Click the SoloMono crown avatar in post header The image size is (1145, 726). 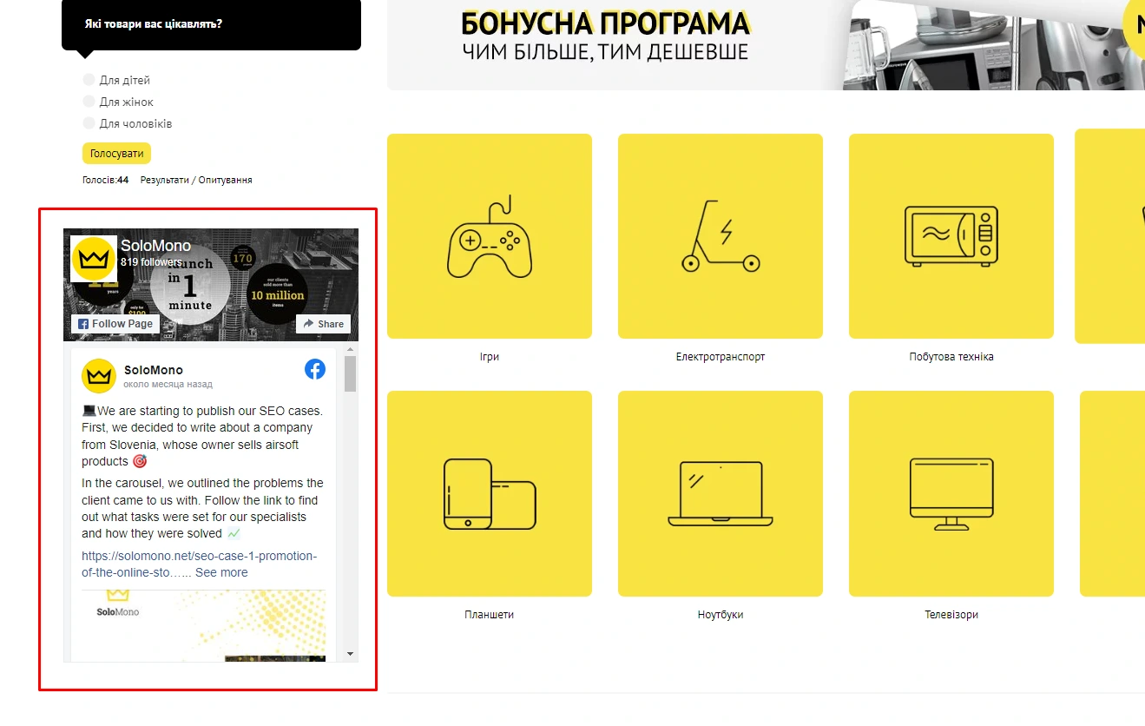[x=99, y=376]
